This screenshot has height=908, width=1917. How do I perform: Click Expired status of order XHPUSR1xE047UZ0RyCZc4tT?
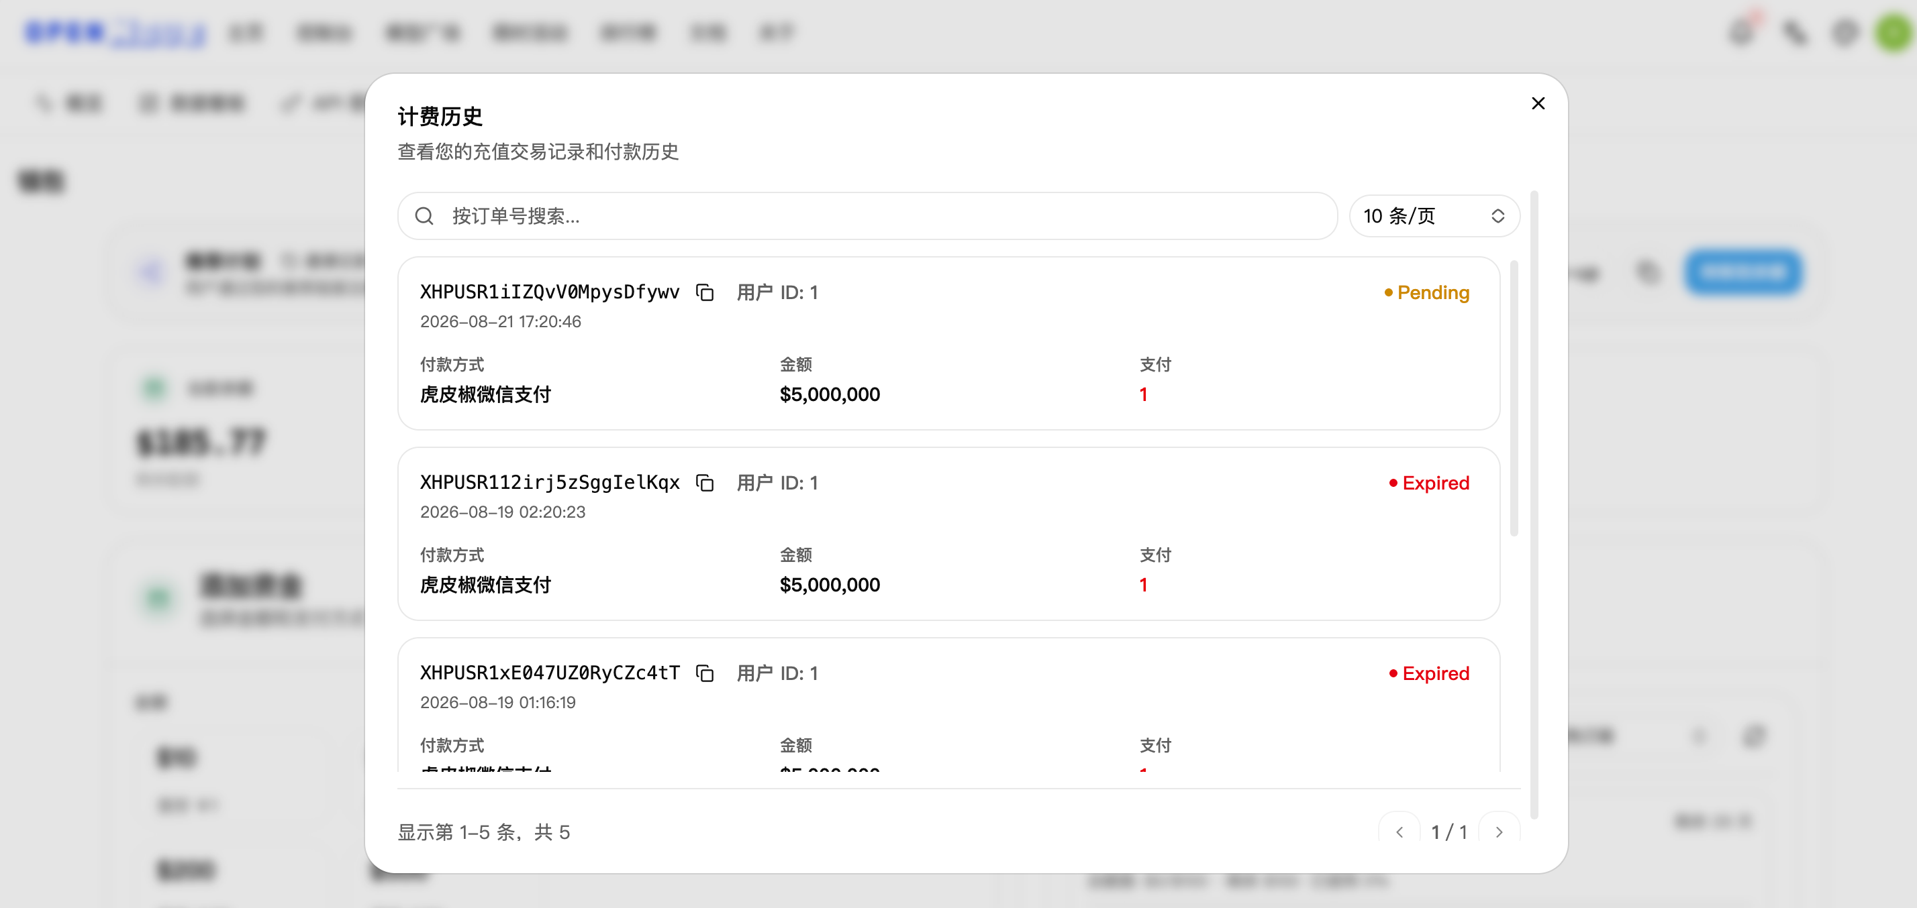(x=1429, y=673)
